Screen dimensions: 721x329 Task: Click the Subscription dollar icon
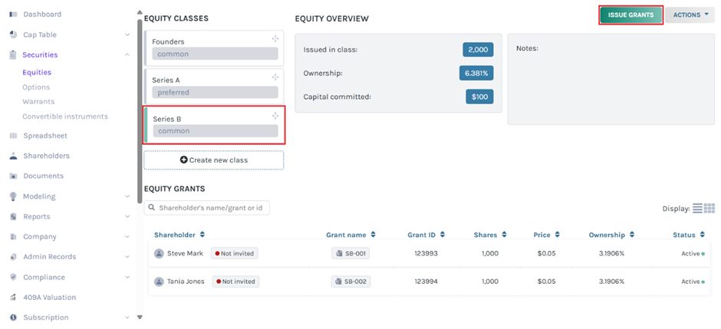13,317
